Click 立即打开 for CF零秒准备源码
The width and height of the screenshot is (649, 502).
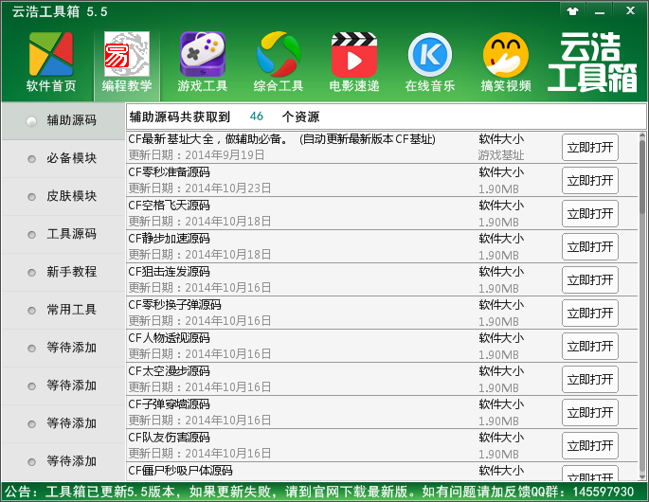point(590,181)
